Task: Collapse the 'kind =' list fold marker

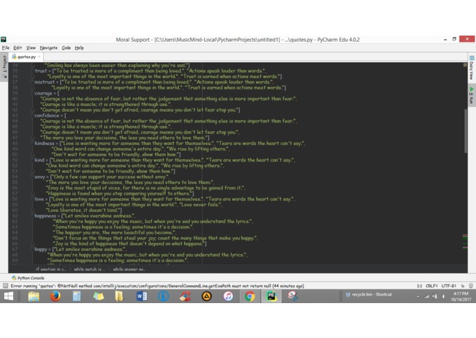Action: (x=32, y=159)
